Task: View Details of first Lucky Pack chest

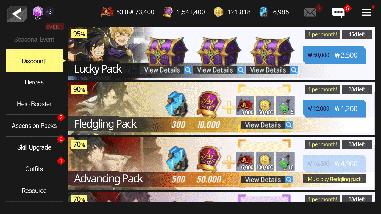Action: click(166, 70)
